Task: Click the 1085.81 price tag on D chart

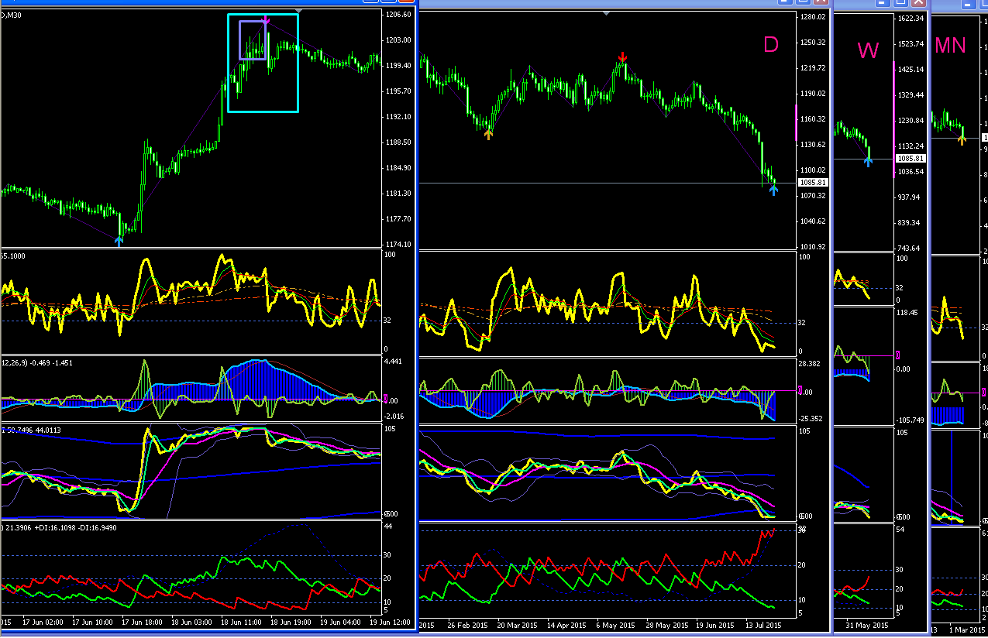Action: (x=813, y=183)
